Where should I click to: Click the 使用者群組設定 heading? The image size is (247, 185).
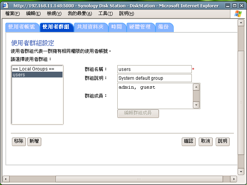tap(32, 43)
